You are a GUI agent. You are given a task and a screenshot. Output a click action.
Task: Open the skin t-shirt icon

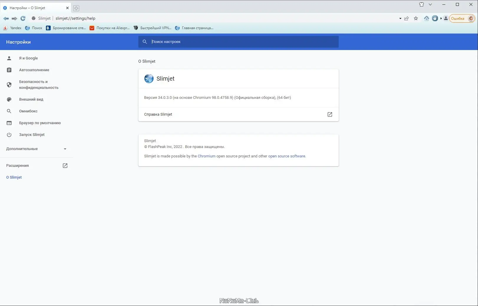tap(421, 4)
